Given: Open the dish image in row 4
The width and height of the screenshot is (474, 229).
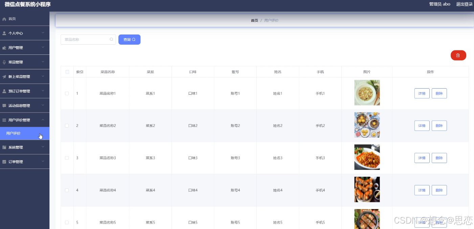Looking at the screenshot, I should (367, 189).
